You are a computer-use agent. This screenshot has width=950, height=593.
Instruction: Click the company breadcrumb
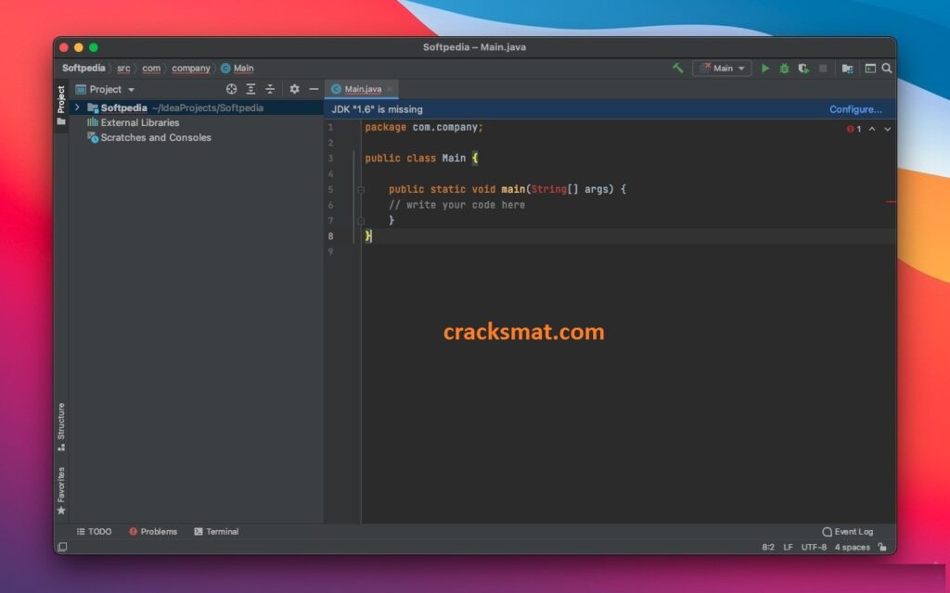191,69
